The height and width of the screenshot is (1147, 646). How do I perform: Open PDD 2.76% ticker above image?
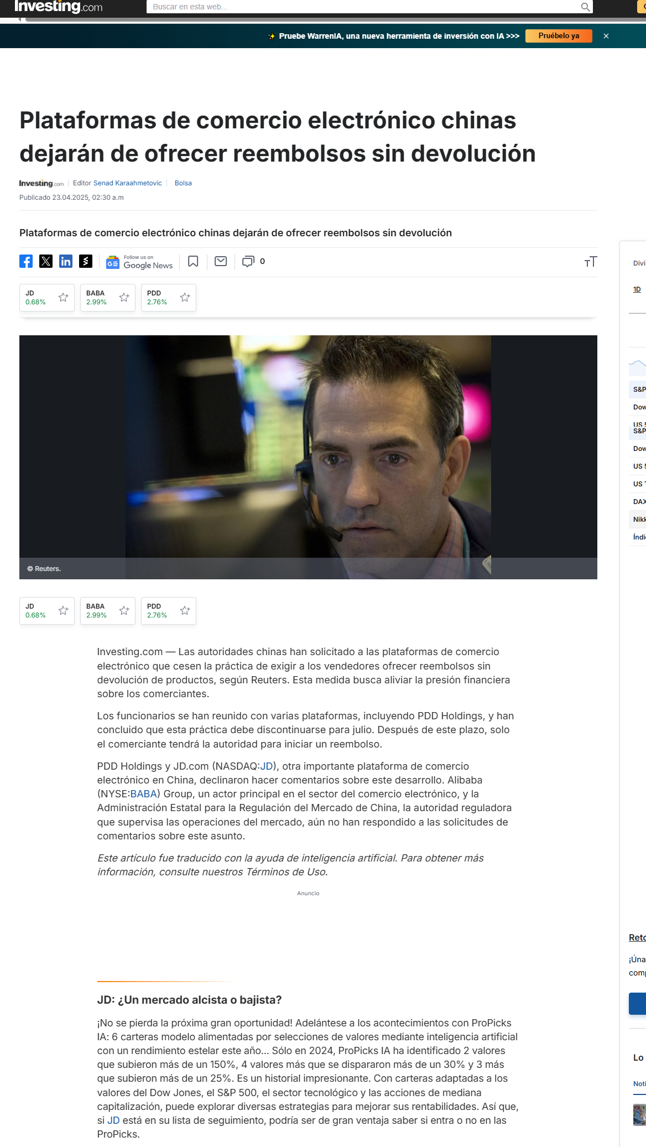[x=158, y=298]
